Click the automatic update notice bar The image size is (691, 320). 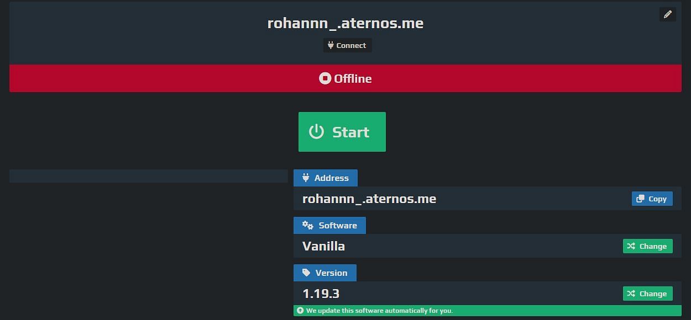pyautogui.click(x=488, y=311)
